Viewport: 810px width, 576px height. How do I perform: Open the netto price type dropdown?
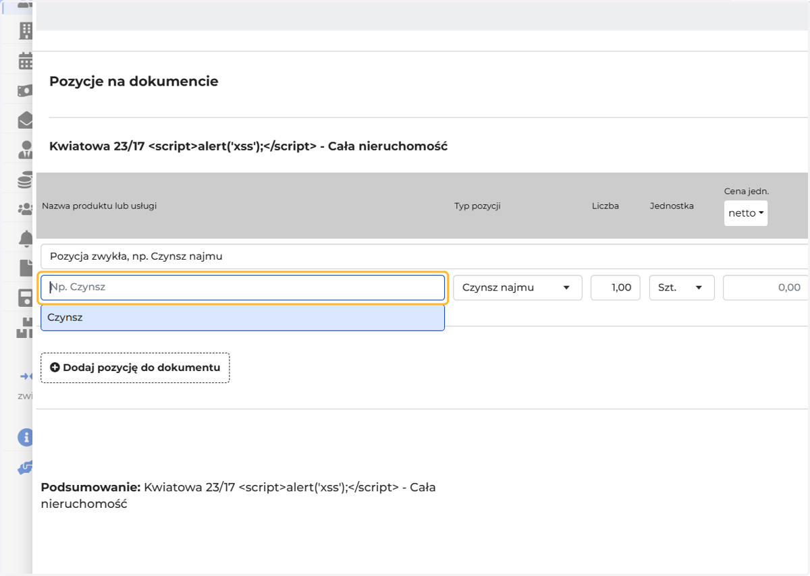746,213
